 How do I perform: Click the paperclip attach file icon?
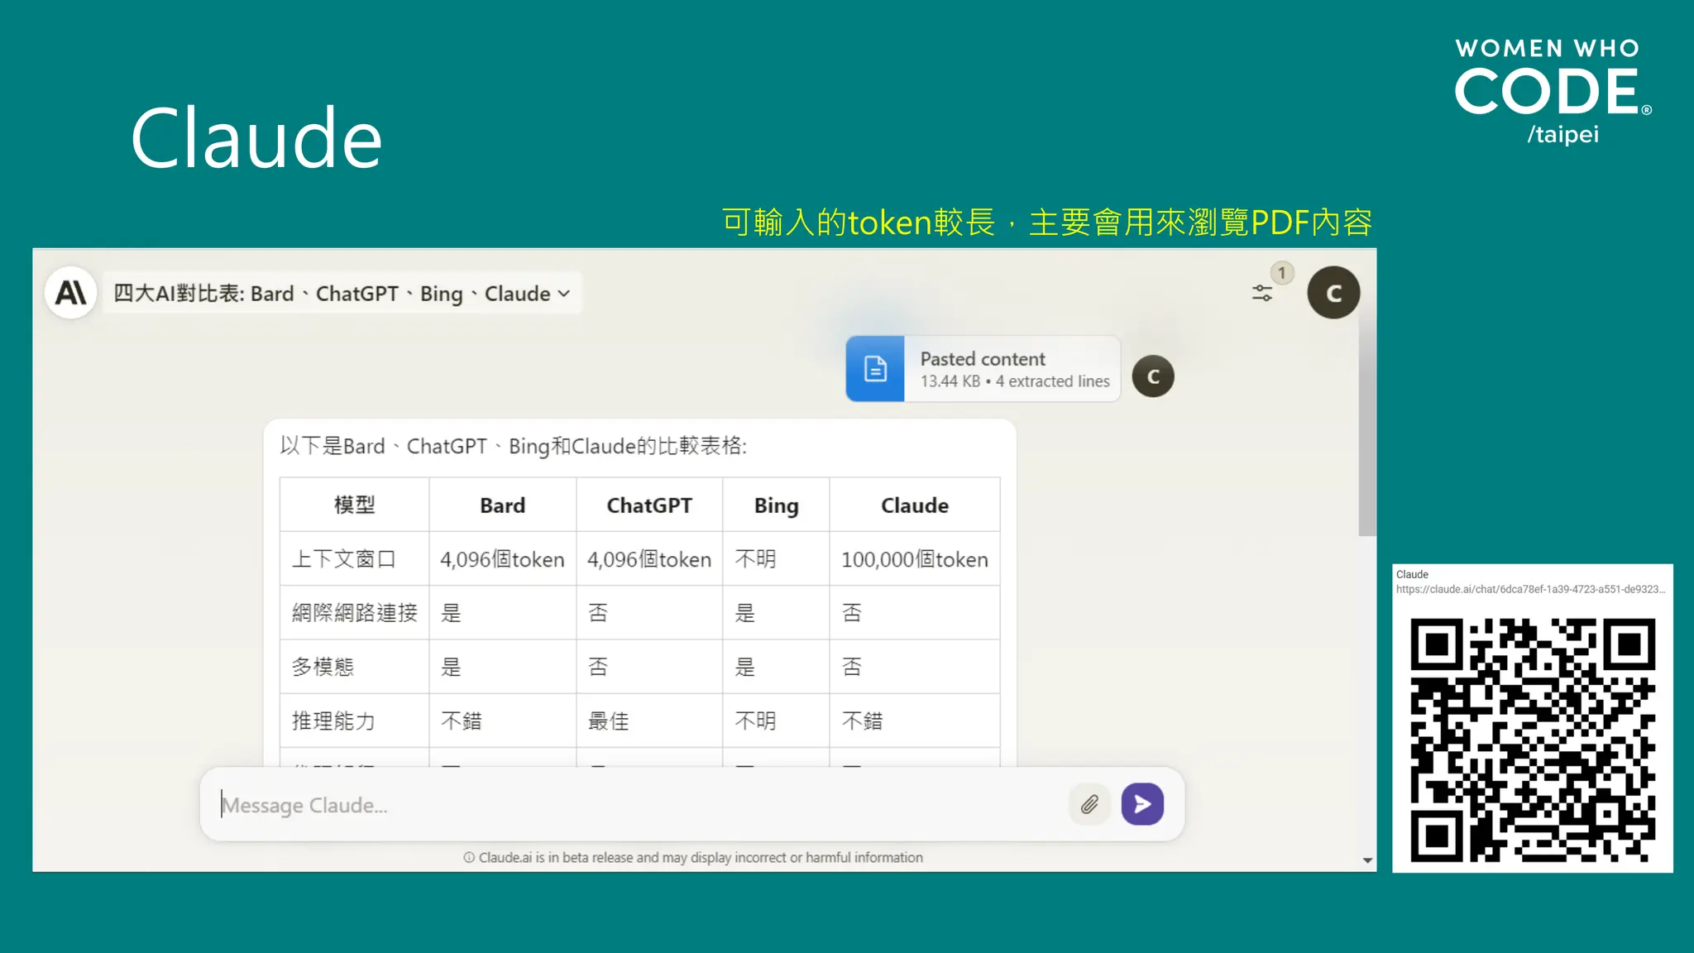[1089, 804]
